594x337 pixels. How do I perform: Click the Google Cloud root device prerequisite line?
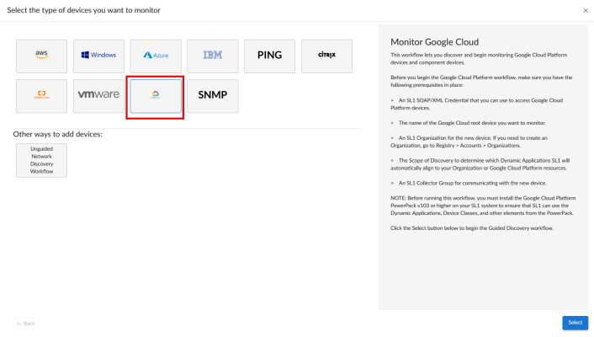click(469, 123)
